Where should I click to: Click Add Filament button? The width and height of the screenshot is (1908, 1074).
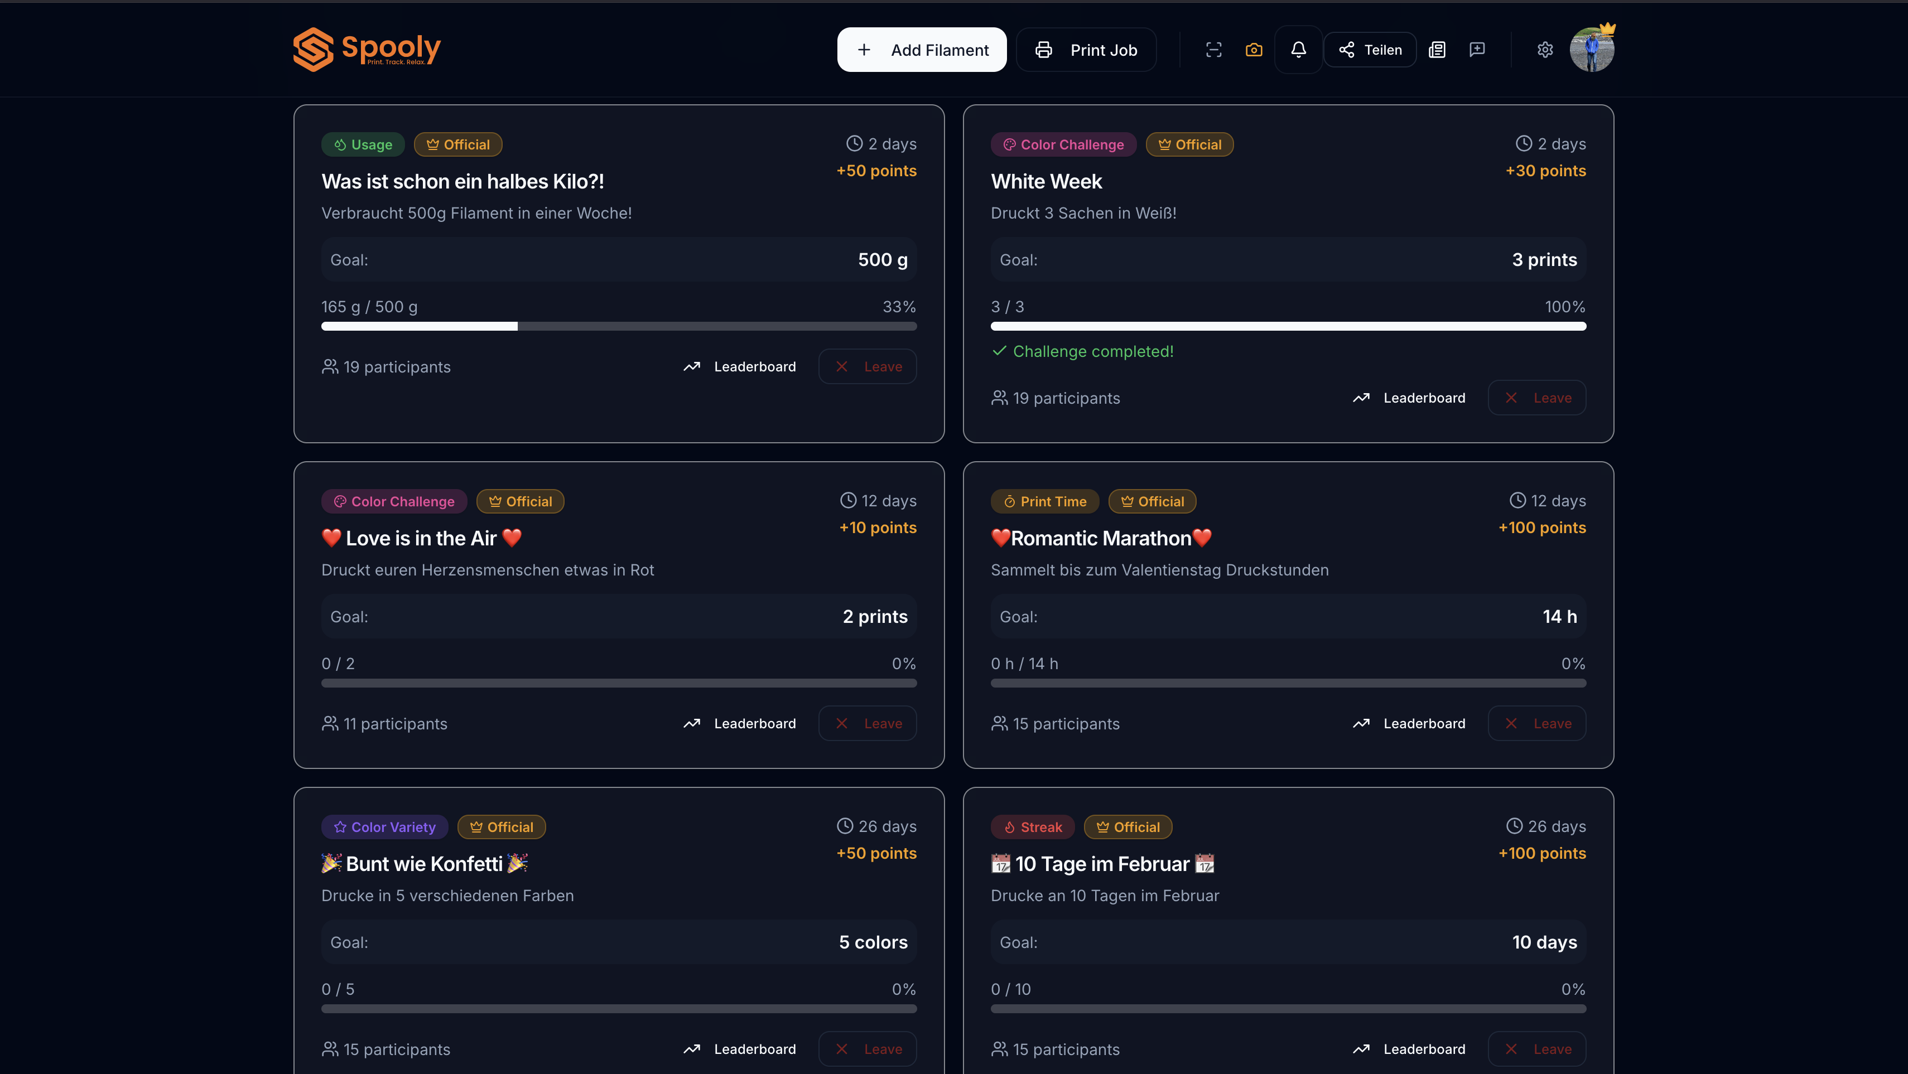922,50
